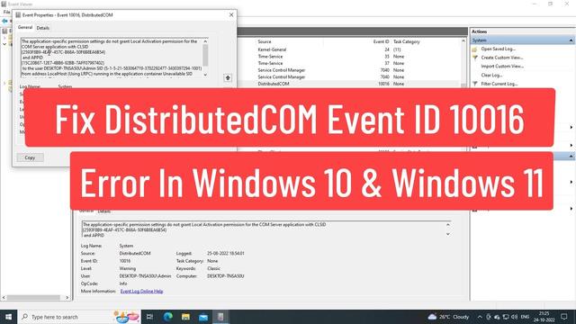Collapse the System section in Actions
The image size is (576, 324).
click(x=571, y=40)
